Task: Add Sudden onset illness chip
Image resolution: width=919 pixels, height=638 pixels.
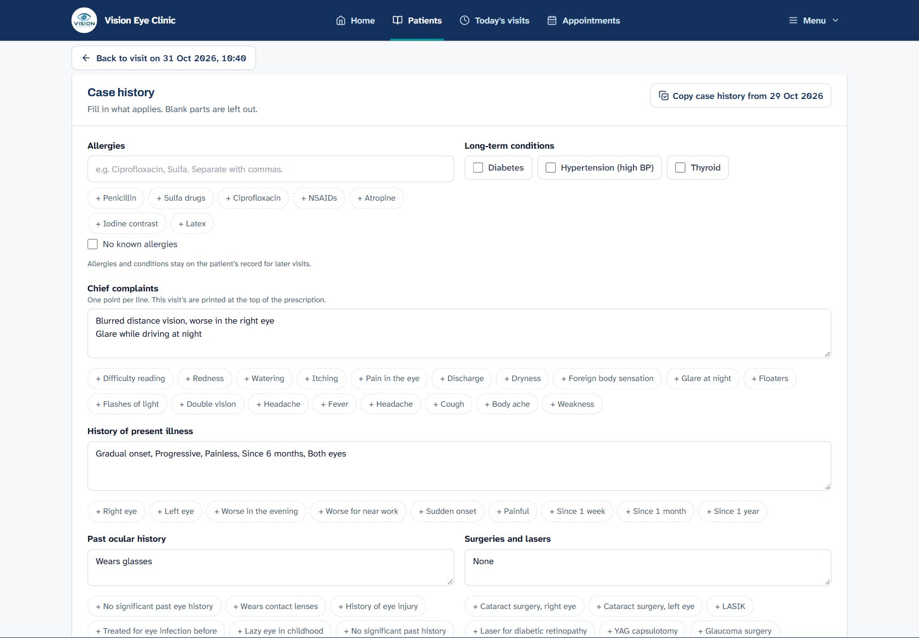Action: (447, 511)
